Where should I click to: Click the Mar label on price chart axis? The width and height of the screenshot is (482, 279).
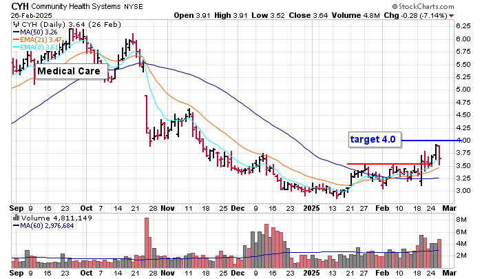450,208
